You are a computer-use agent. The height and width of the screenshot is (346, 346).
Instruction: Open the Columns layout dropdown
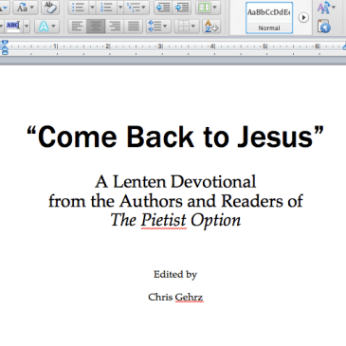click(208, 8)
